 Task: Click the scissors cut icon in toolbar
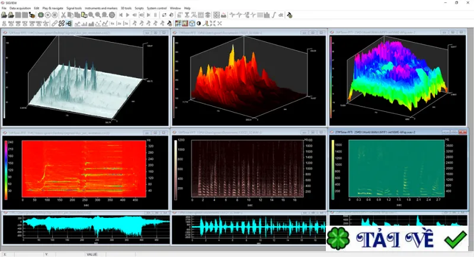pos(63,15)
